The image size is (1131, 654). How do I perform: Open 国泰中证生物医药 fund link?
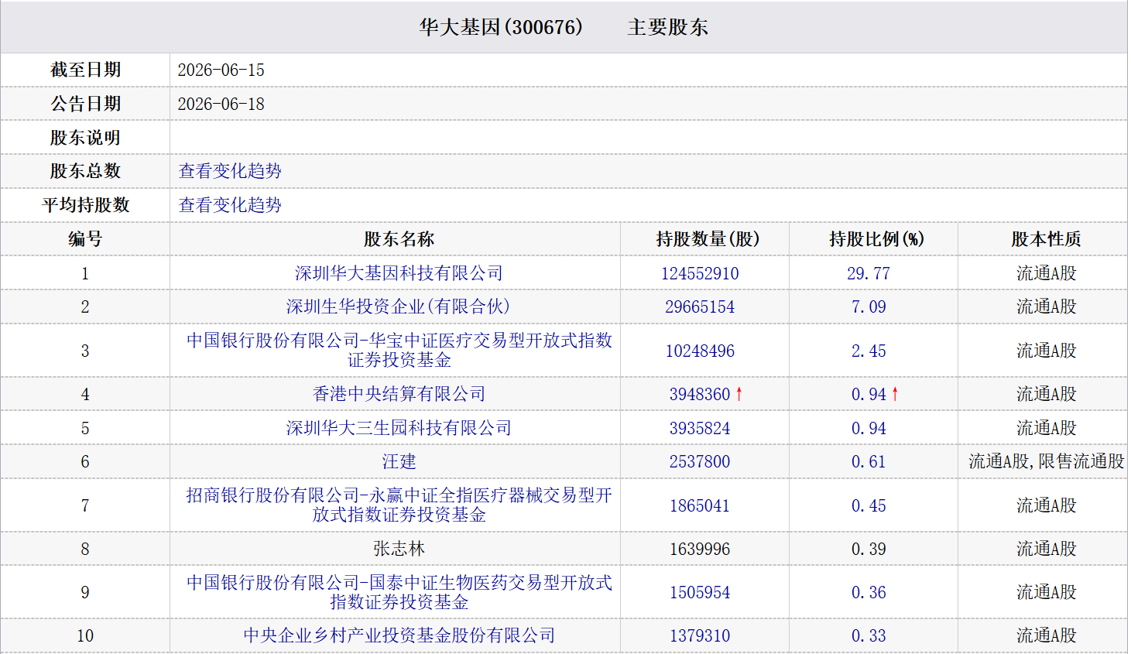399,592
